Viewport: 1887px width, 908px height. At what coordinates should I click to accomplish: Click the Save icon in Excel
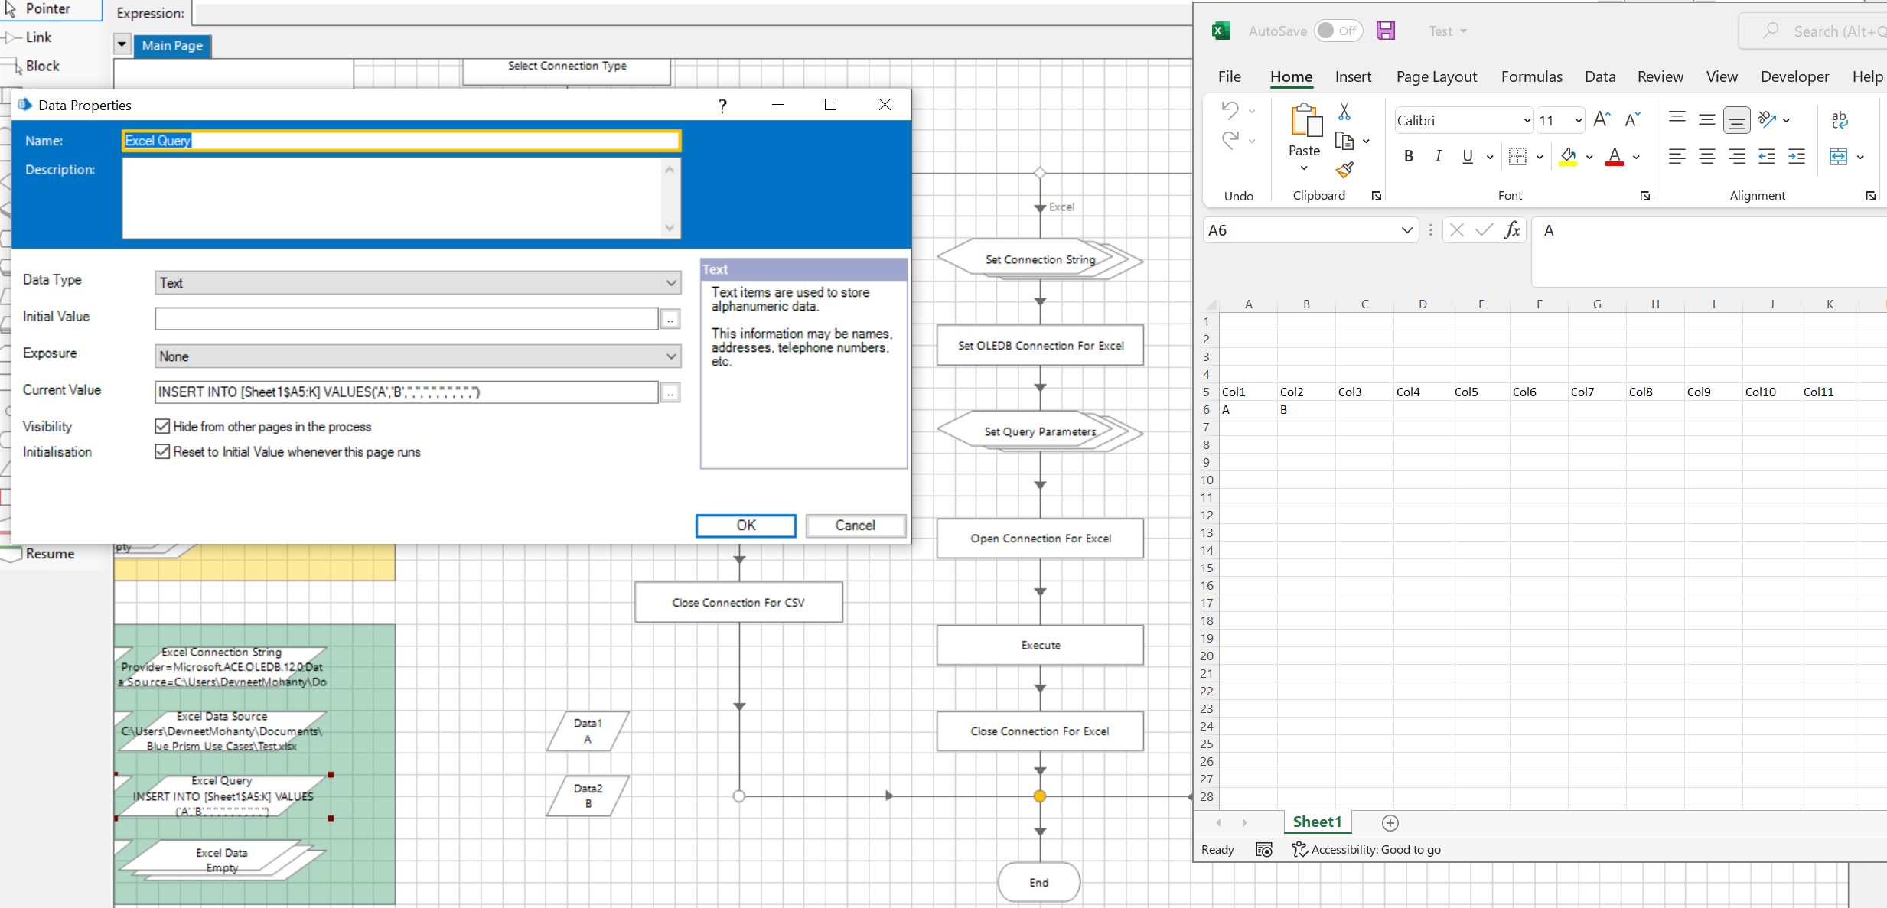(x=1386, y=30)
